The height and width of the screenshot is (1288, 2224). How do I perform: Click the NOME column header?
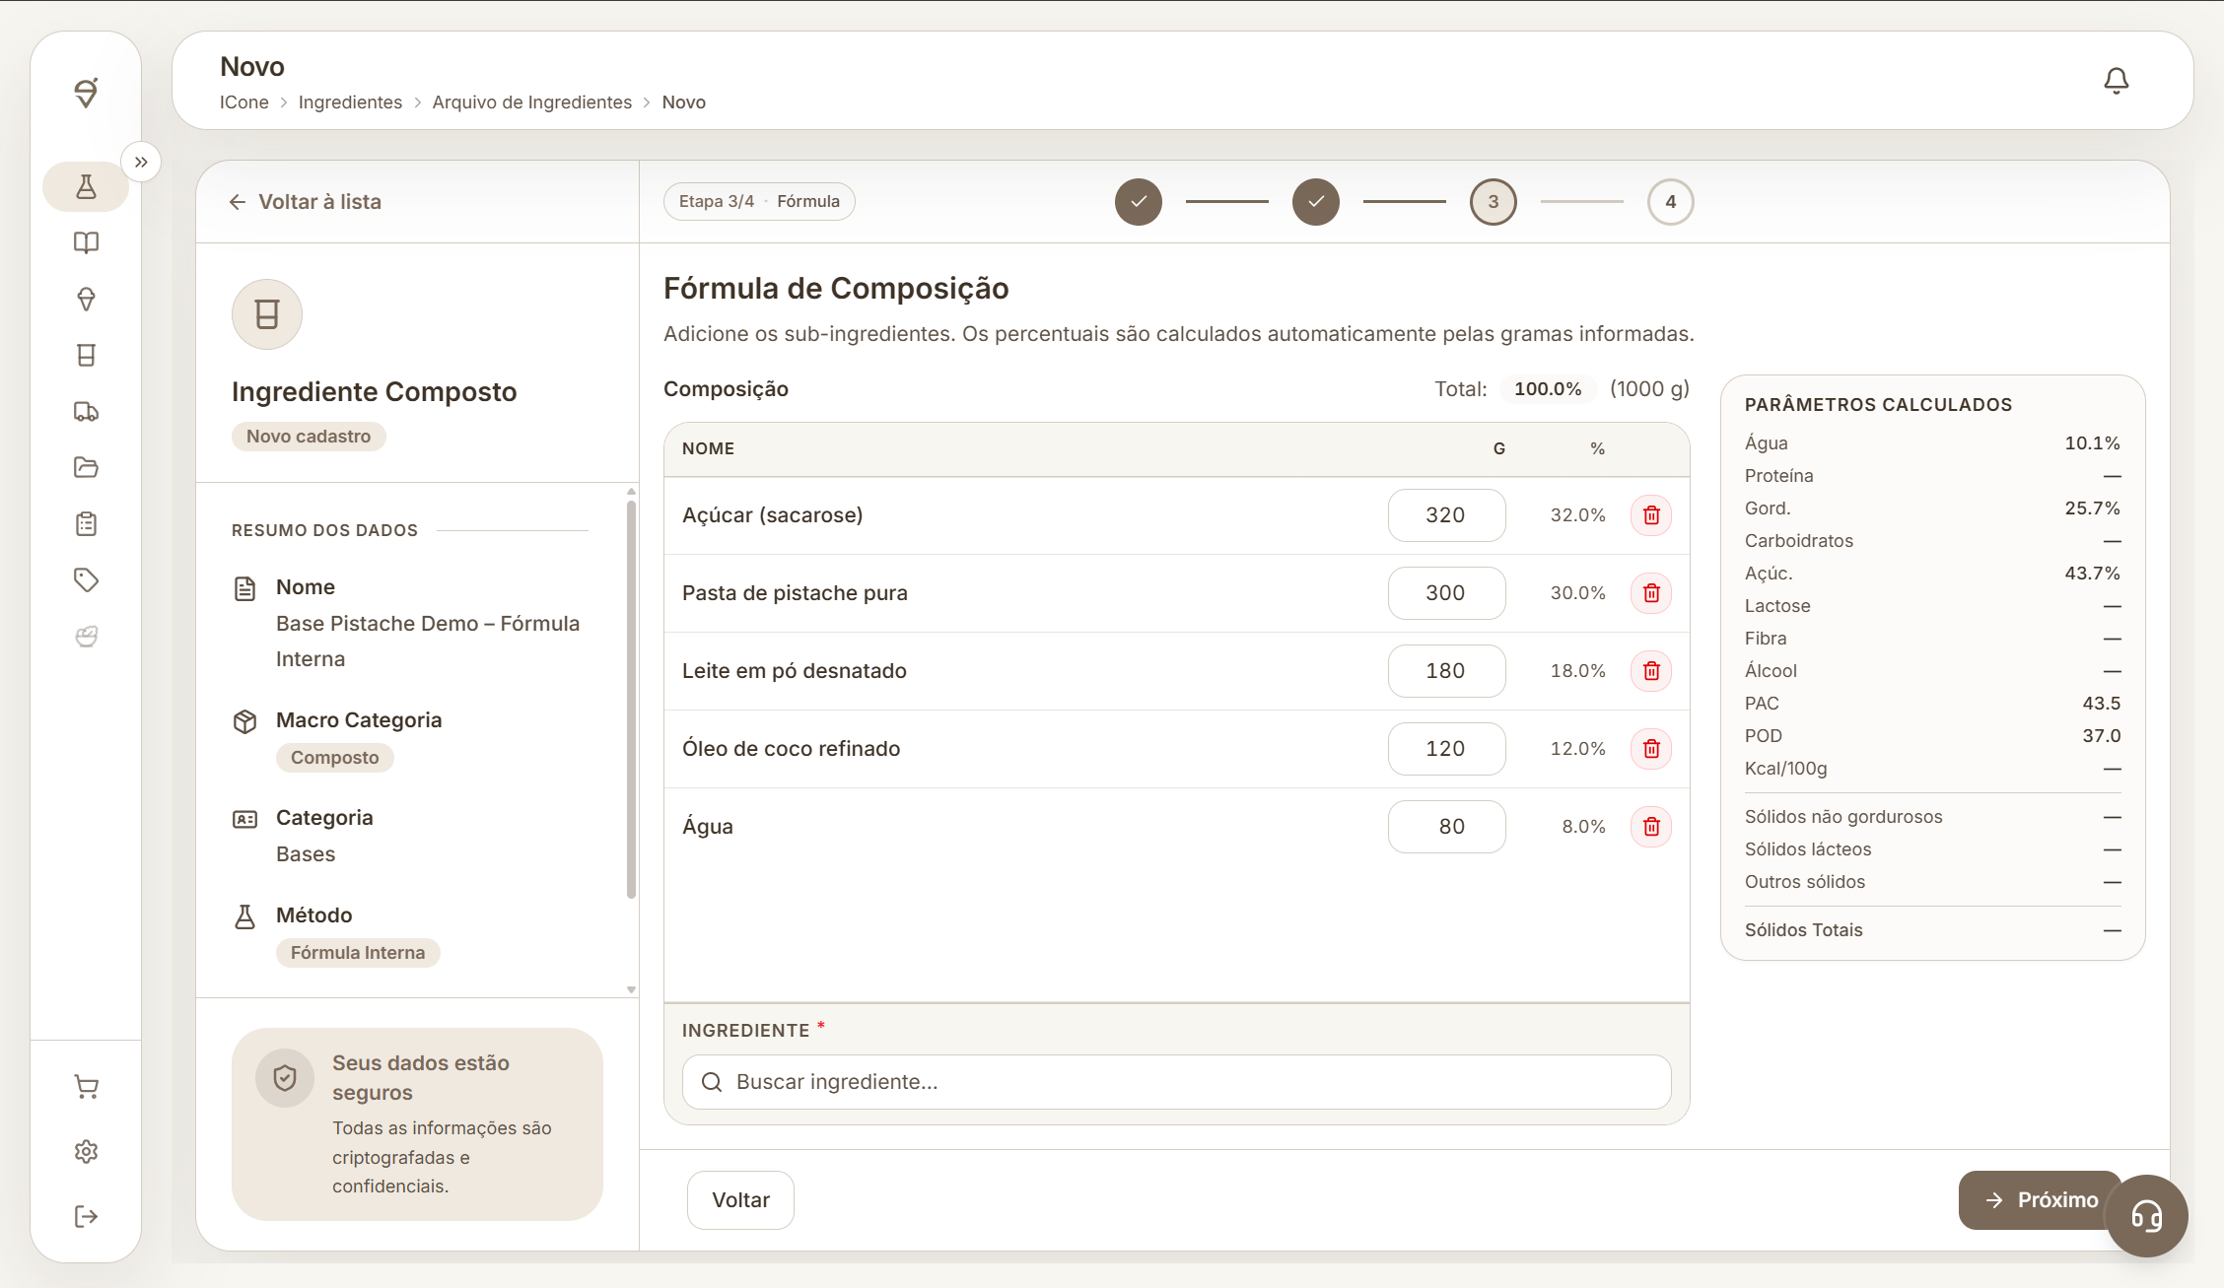click(x=708, y=448)
